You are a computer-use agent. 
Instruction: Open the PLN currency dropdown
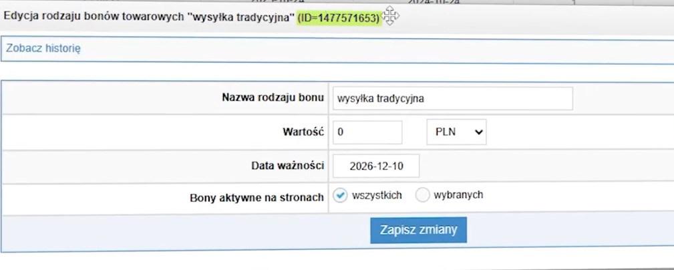tap(456, 132)
